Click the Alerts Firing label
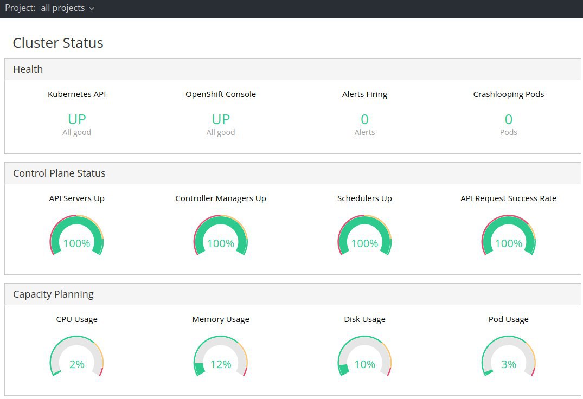The image size is (583, 399). click(x=364, y=94)
